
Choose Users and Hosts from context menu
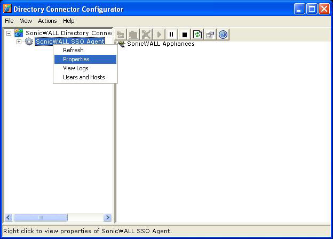point(85,77)
